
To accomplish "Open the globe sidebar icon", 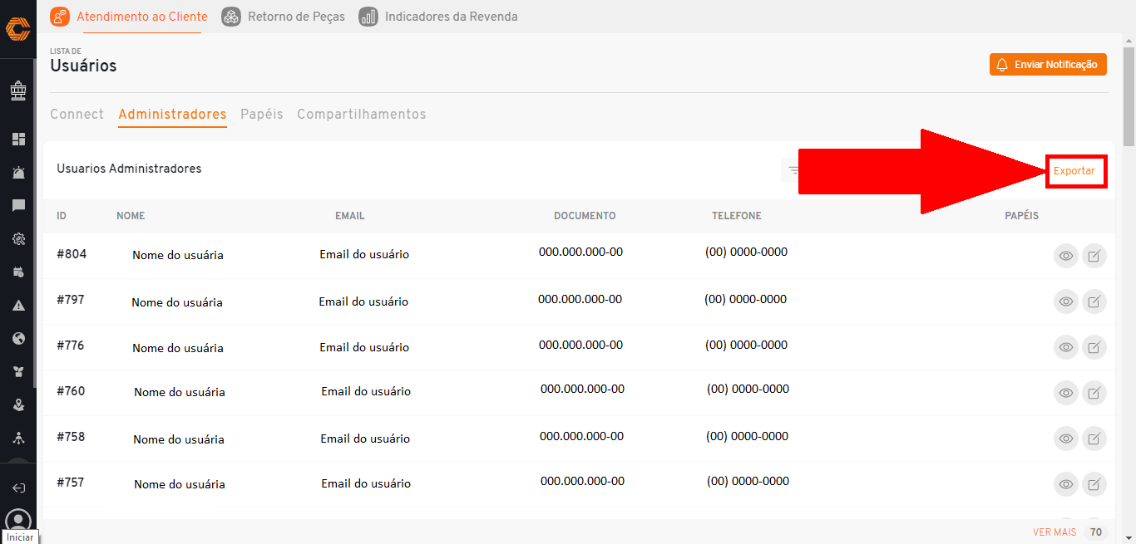I will point(18,339).
